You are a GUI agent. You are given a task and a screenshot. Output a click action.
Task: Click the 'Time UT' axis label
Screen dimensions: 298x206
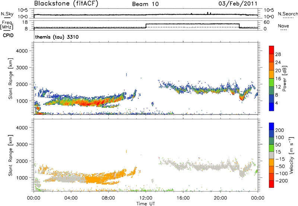point(146,203)
